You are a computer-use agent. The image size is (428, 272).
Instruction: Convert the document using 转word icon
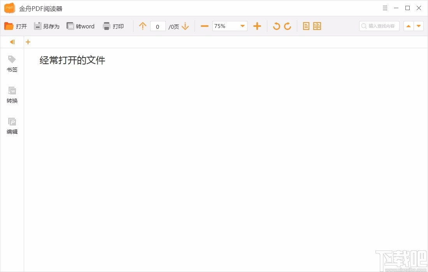coord(81,26)
